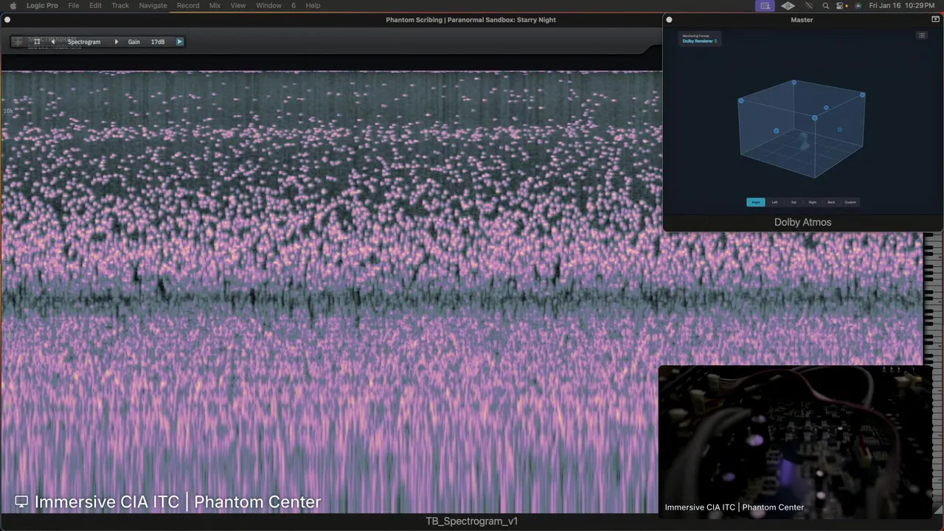Click the 17dB gain value
Image resolution: width=944 pixels, height=531 pixels.
[x=158, y=42]
